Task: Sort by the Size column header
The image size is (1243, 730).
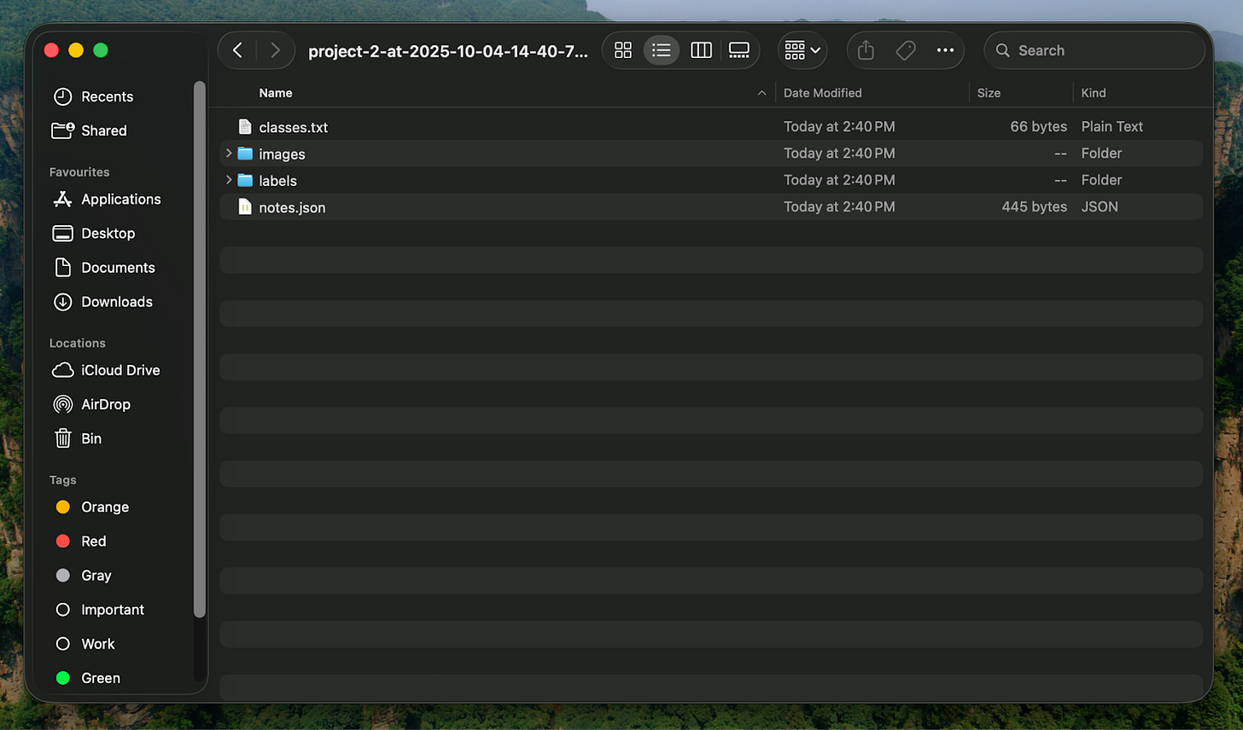Action: [x=989, y=93]
